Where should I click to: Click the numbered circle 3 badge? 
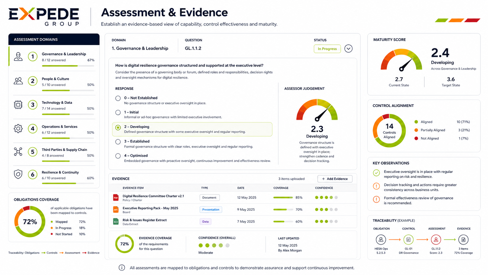tap(33, 105)
